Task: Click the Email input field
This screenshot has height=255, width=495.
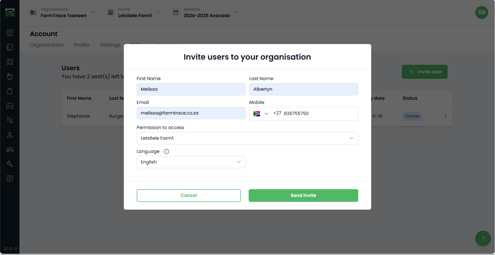Action: point(191,113)
